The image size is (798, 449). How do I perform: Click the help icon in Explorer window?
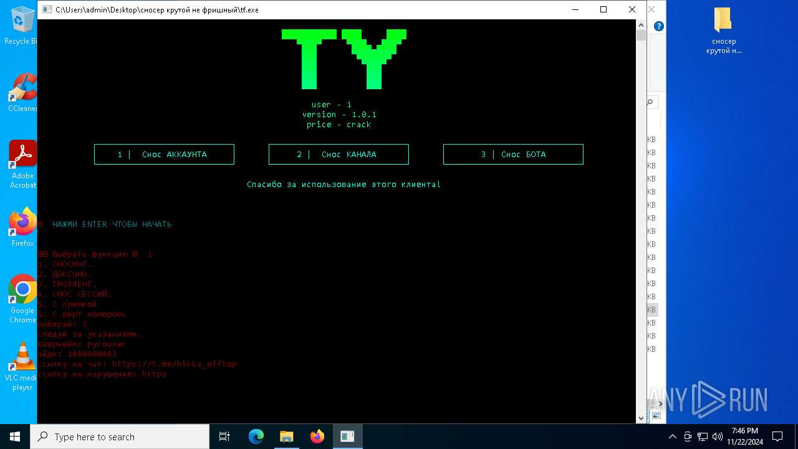click(659, 26)
